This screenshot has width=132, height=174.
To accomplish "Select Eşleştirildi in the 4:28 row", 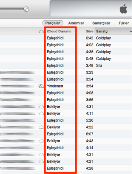I will [x=55, y=168].
